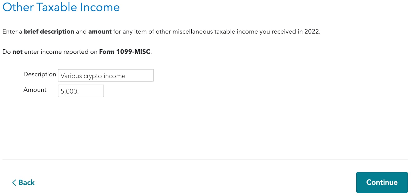Click the 2022 year text in instructions

[x=312, y=31]
